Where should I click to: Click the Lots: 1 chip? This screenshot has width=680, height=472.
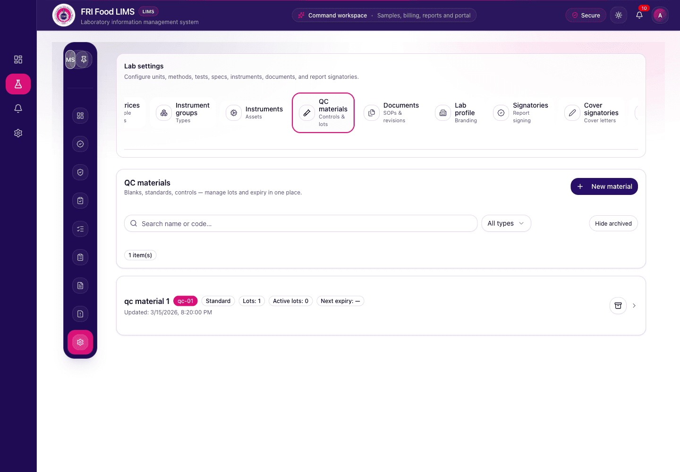tap(252, 301)
